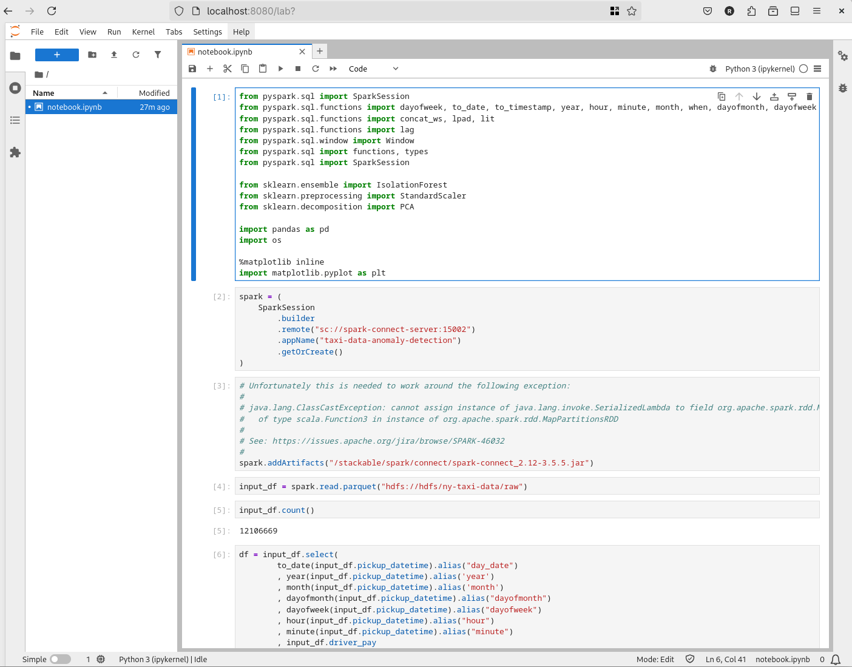The width and height of the screenshot is (852, 667).
Task: Run the selected code cell
Action: 280,69
